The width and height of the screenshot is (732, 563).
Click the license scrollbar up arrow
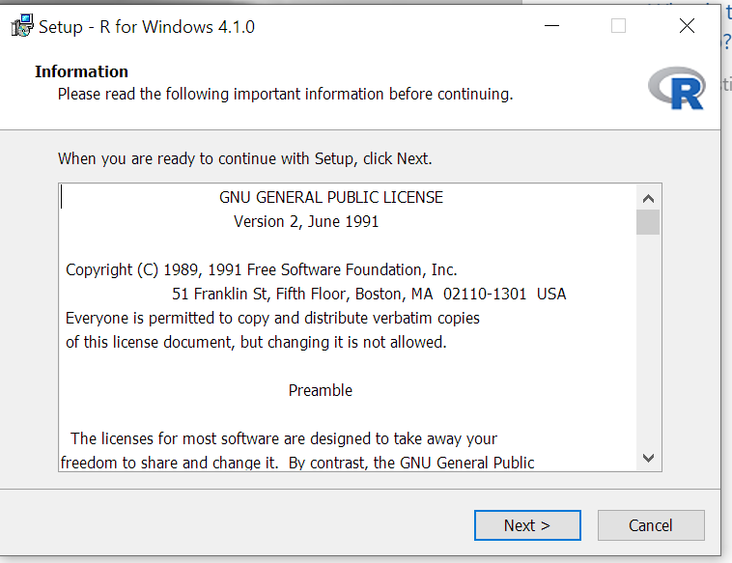click(x=648, y=198)
